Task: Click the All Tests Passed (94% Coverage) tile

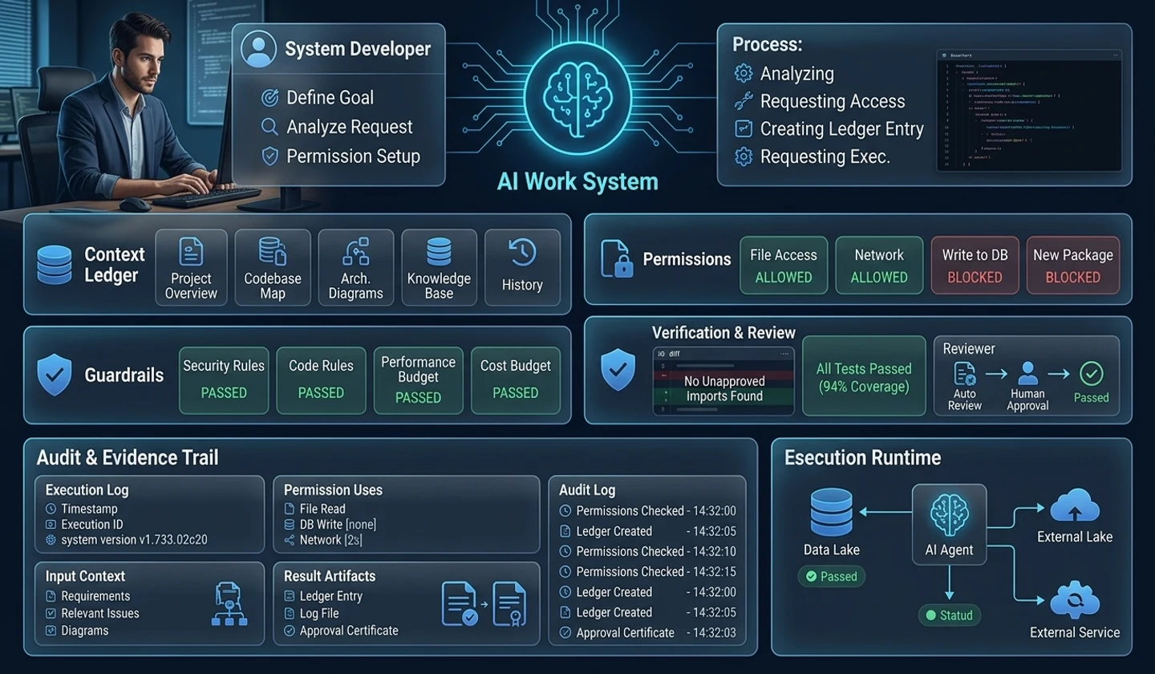Action: click(864, 377)
